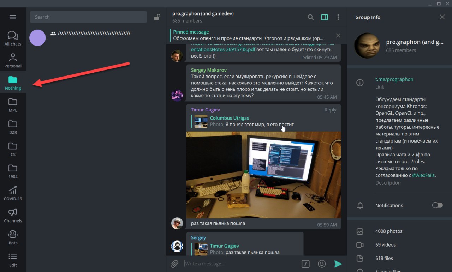Viewport: 452px width, 272px height.
Task: Open the t.me/prographon link
Action: point(394,79)
